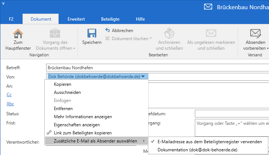This screenshot has height=155, width=269.
Task: Click the Zum Hauptfenster home icon
Action: (x=18, y=34)
